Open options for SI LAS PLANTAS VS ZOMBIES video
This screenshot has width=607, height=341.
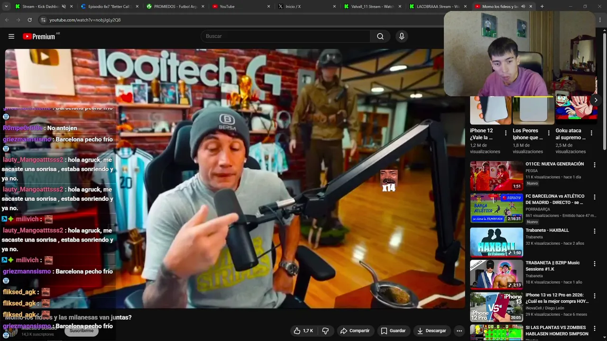(x=595, y=328)
